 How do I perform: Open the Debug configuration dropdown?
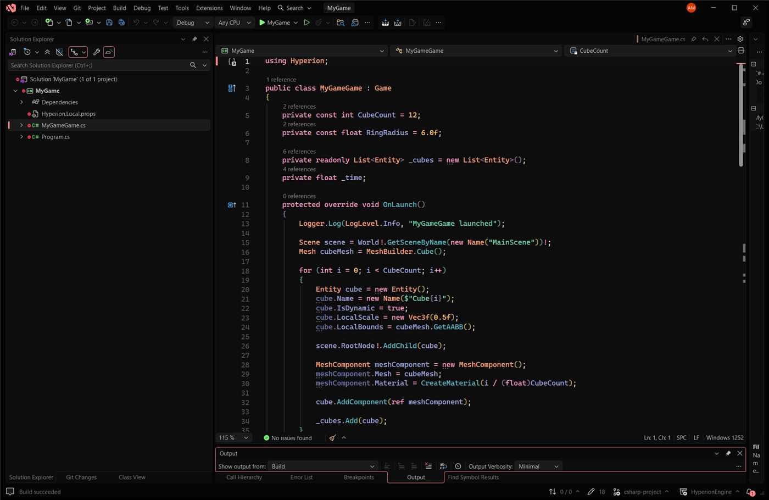click(x=192, y=23)
